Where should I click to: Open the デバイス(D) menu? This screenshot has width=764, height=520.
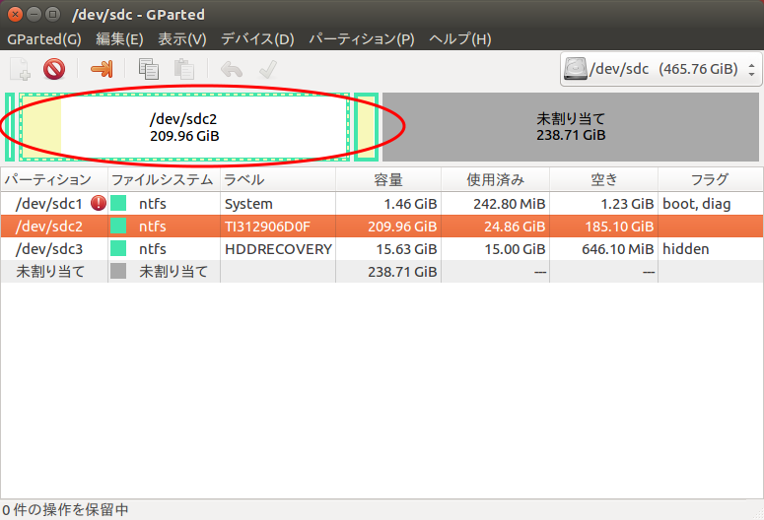[257, 39]
